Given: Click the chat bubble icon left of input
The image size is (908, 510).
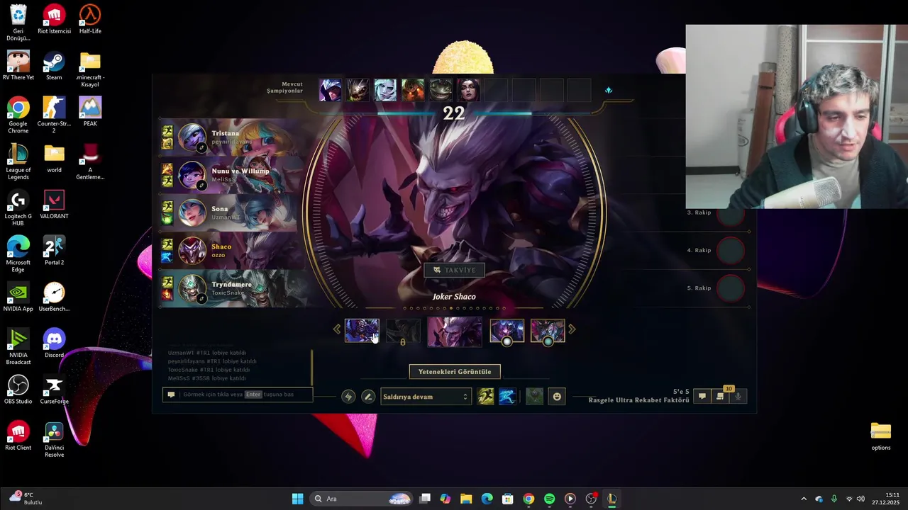Looking at the screenshot, I should (x=171, y=395).
